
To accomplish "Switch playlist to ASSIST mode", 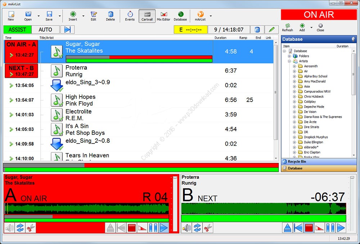I will pyautogui.click(x=17, y=30).
